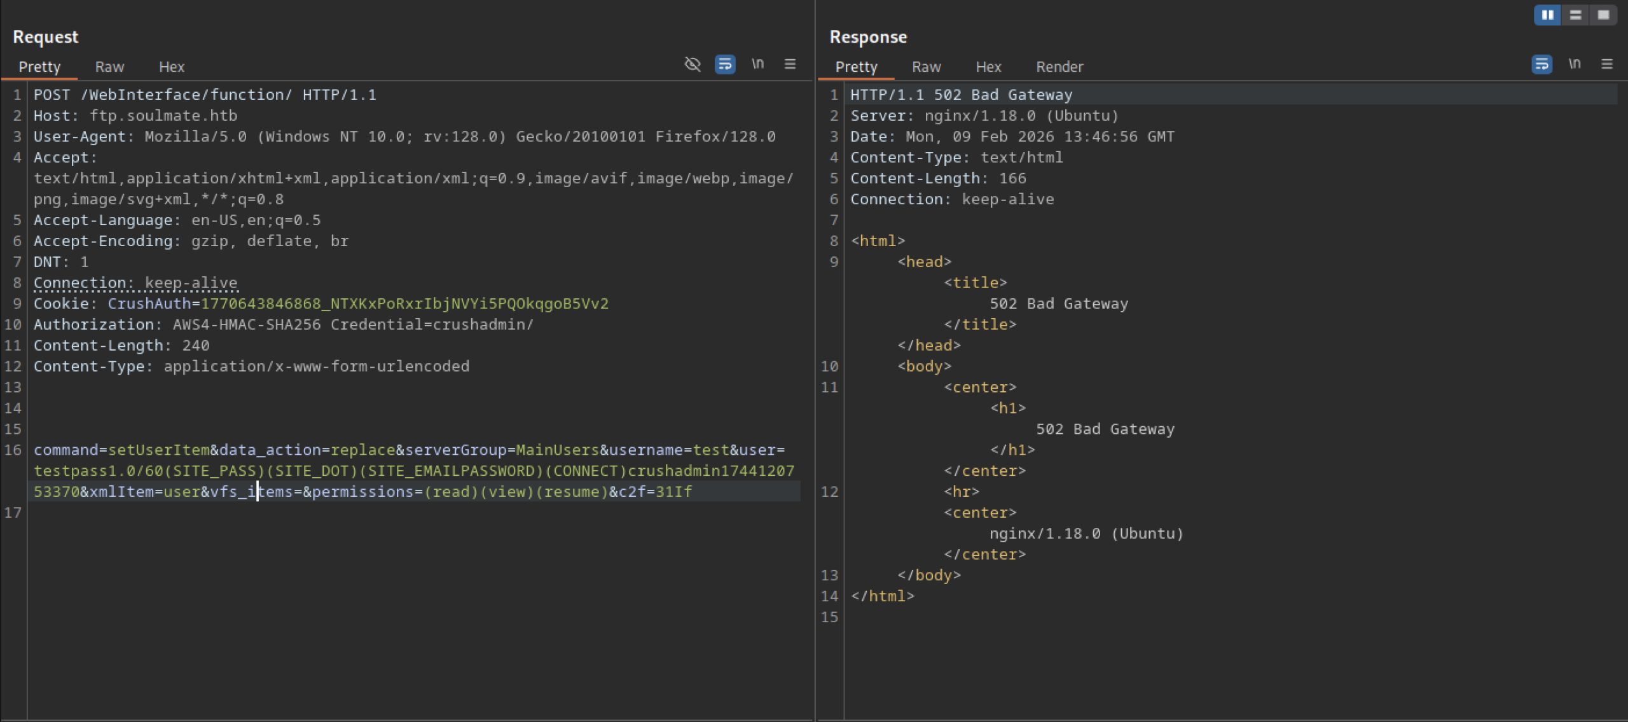The width and height of the screenshot is (1628, 722).
Task: Select the Response Raw tab
Action: click(x=926, y=67)
